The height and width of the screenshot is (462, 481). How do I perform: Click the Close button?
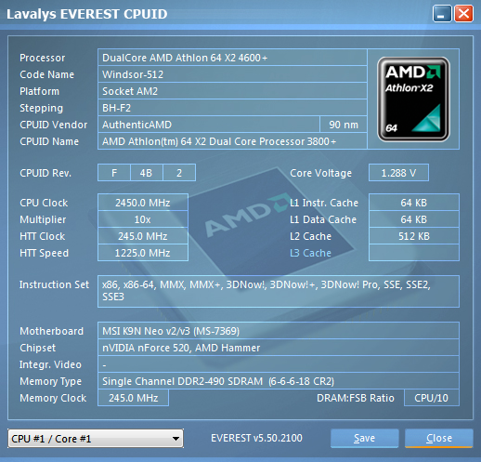(439, 438)
